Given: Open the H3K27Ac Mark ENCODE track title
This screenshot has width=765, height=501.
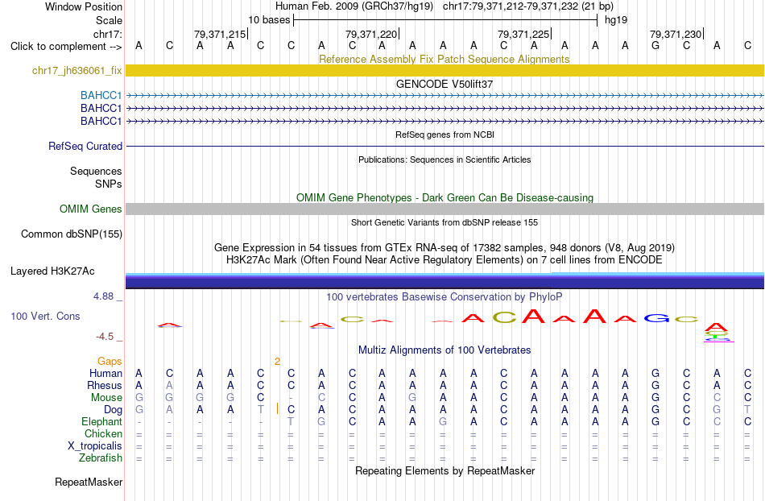Looking at the screenshot, I should click(x=444, y=260).
